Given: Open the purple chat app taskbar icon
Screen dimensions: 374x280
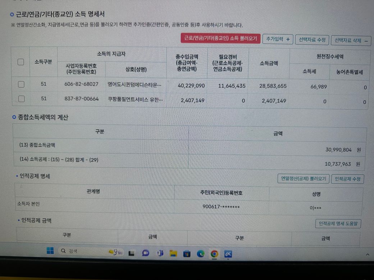Looking at the screenshot, I should 146,253.
